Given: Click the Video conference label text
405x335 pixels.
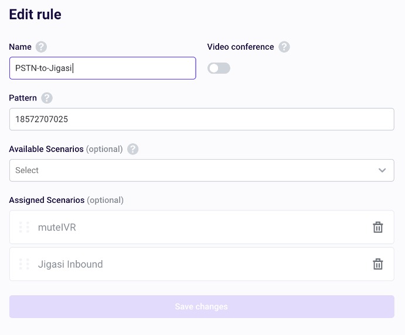Looking at the screenshot, I should point(240,47).
